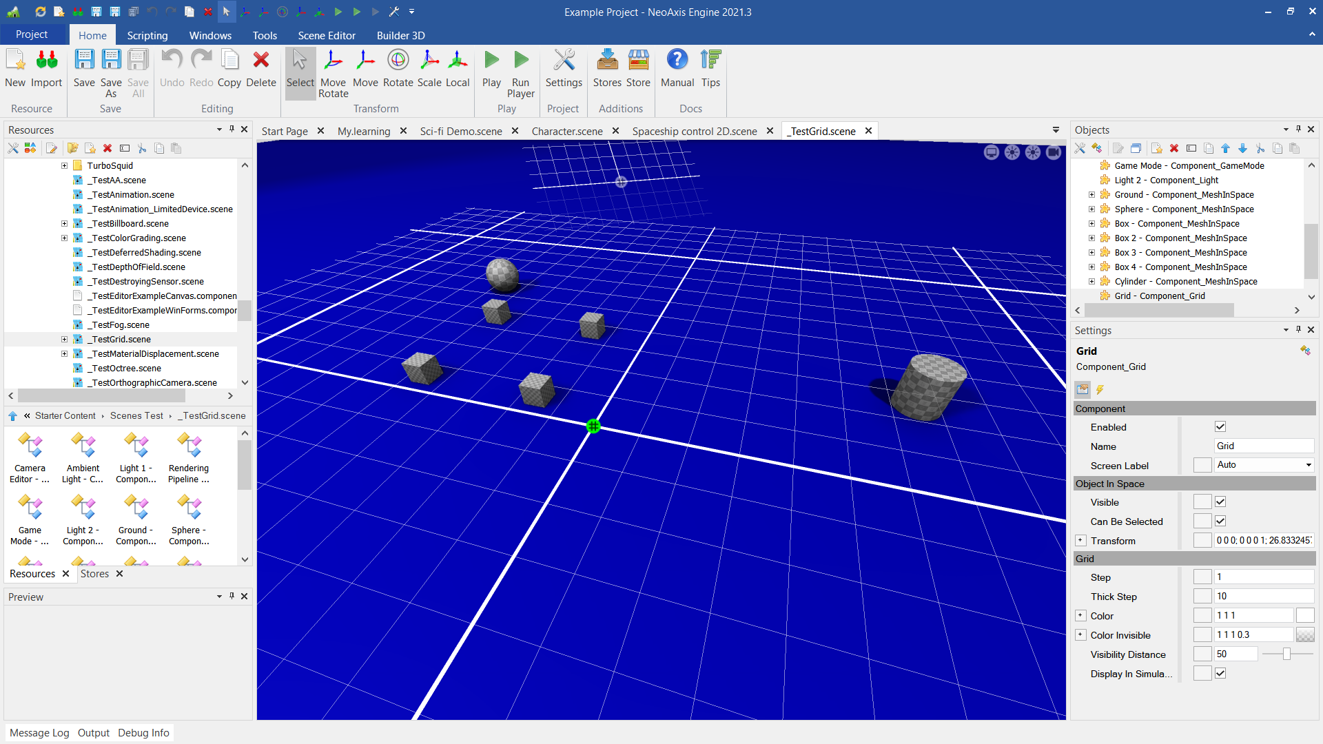1323x744 pixels.
Task: Open the Message Log panel
Action: [x=39, y=733]
